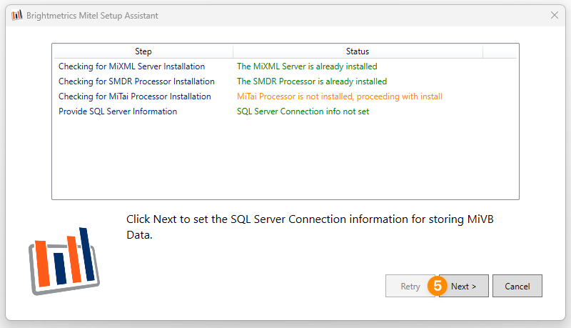Select the Step column header
Viewport: 571px width, 328px height.
click(143, 51)
